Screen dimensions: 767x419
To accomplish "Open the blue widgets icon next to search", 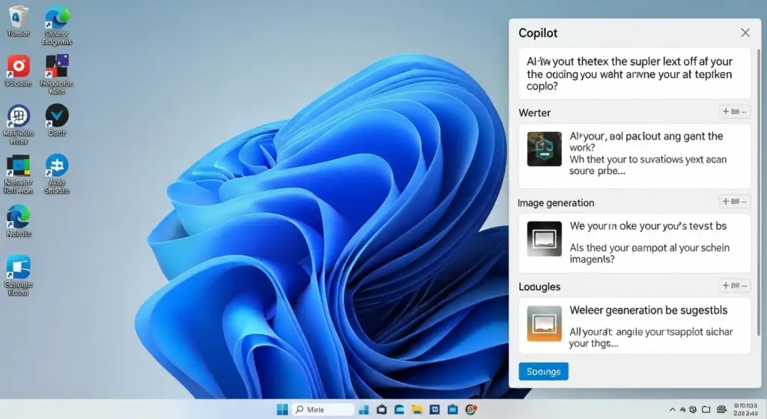I will 363,409.
